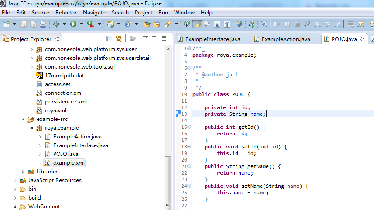
Task: Open the External Tools dropdown arrow
Action: (x=99, y=24)
